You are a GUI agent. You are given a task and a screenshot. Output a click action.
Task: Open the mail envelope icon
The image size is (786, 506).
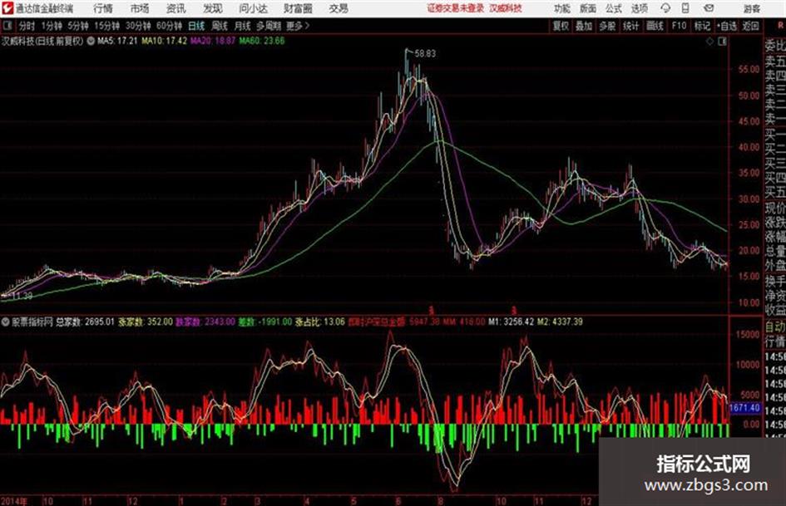(709, 8)
